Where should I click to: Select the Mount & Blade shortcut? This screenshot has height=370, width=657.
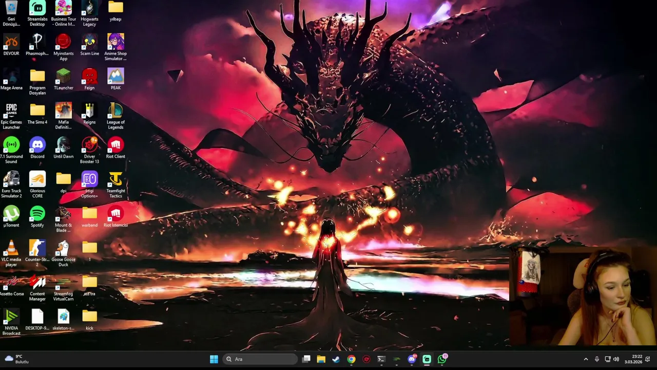coord(64,219)
